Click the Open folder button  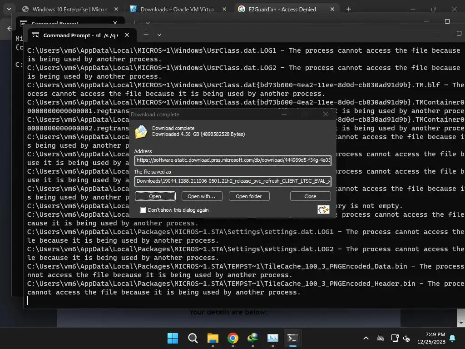[249, 196]
